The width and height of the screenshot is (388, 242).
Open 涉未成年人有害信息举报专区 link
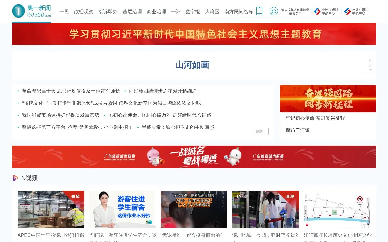point(295,11)
